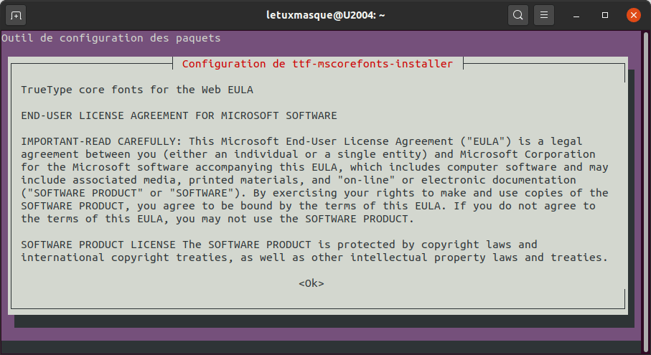Open a new terminal tab
The image size is (651, 355).
coord(17,14)
